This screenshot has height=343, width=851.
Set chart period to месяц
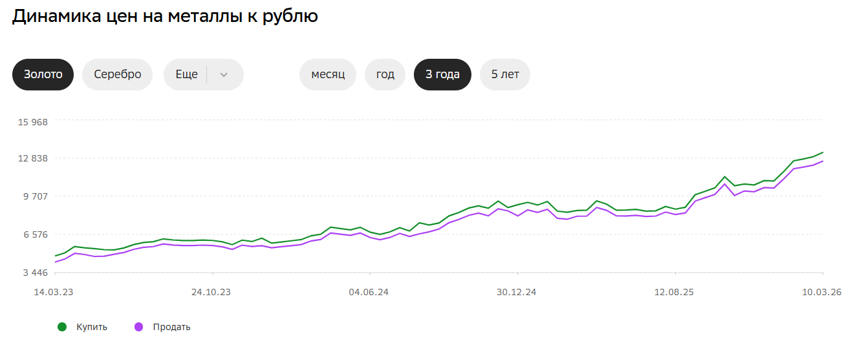(x=328, y=74)
